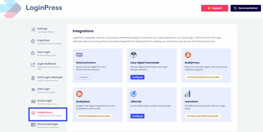Click the LifterLMS rocket icon
The image size is (263, 132).
tap(134, 94)
